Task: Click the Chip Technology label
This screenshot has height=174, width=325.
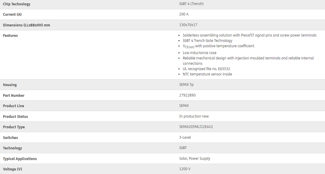Action: coord(17,4)
